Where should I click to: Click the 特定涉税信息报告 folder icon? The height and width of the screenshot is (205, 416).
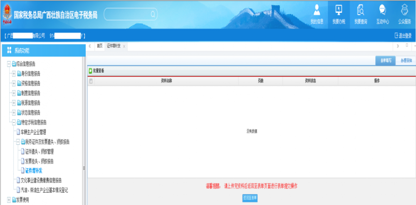pos(19,123)
